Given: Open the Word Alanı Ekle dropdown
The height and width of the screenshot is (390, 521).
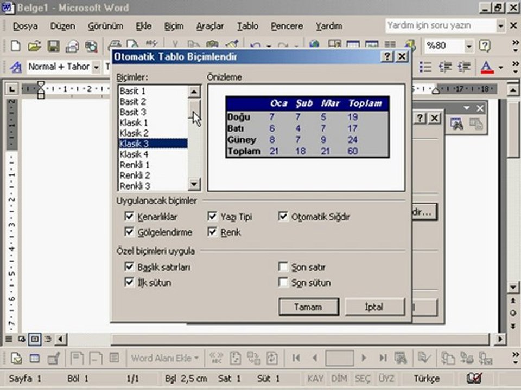Looking at the screenshot, I should click(x=165, y=358).
